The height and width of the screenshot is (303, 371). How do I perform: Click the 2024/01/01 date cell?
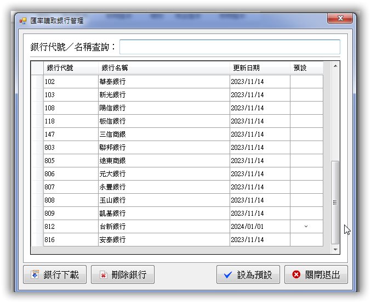click(x=260, y=226)
